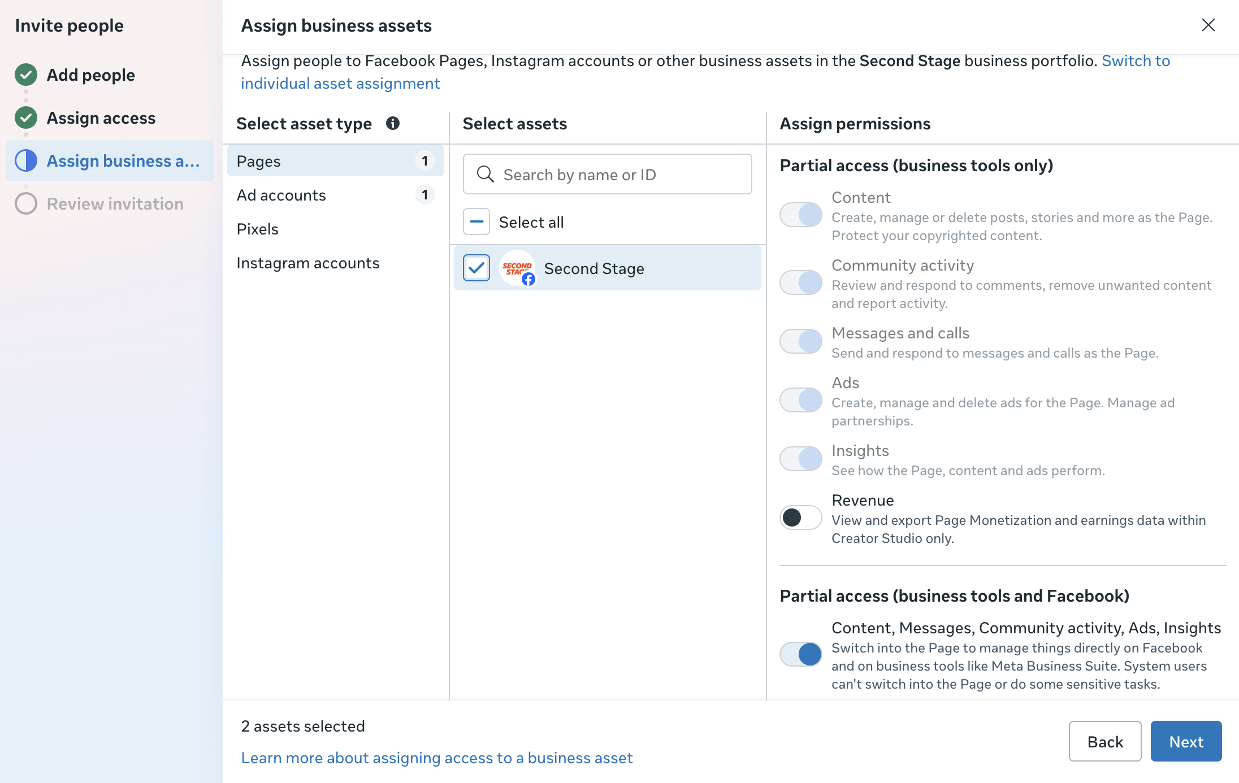Go to the Add people step
The image size is (1239, 783).
tap(90, 75)
